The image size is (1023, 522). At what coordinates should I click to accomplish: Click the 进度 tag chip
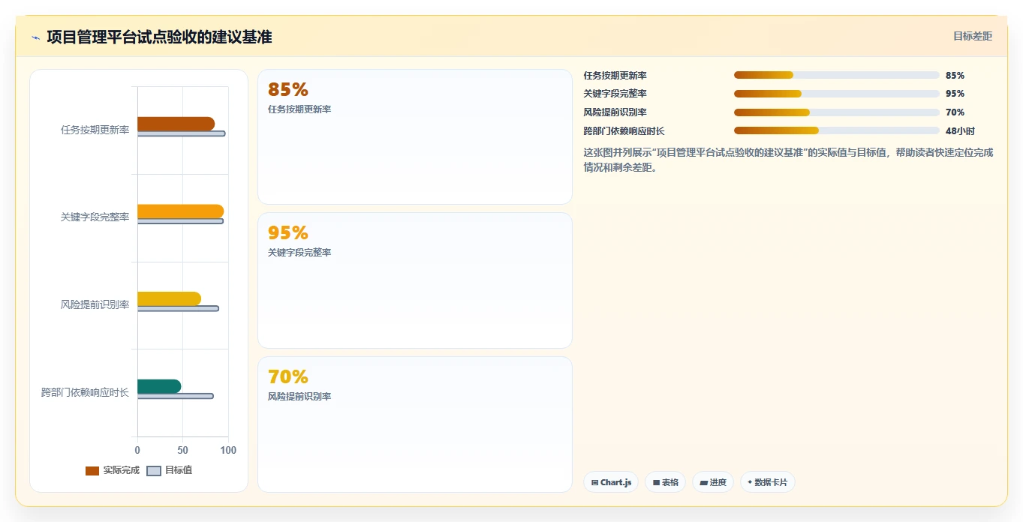[x=712, y=482]
